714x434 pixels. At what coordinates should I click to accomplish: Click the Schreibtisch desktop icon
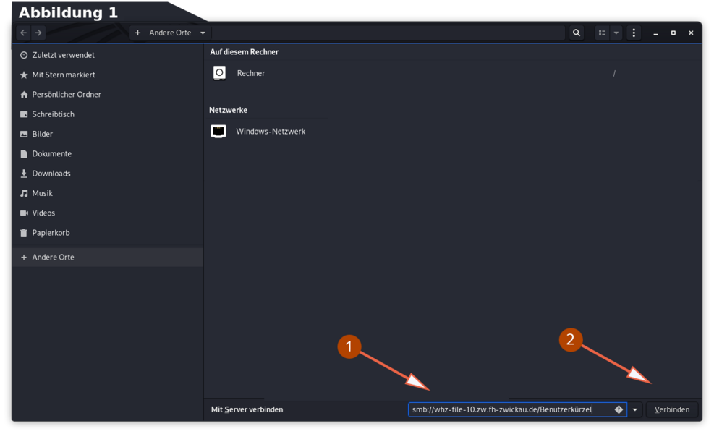[24, 114]
